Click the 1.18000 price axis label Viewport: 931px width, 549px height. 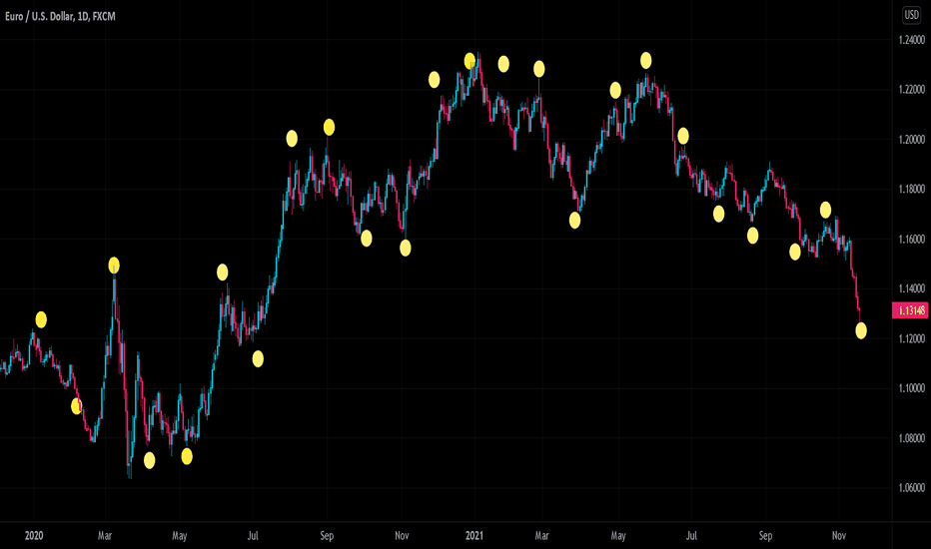coord(911,190)
